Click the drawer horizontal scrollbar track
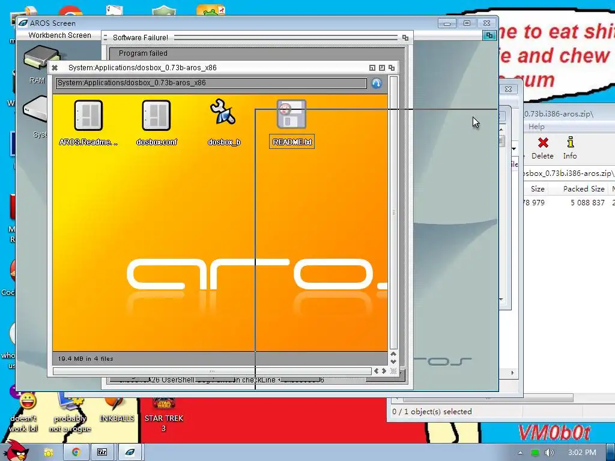The width and height of the screenshot is (615, 461). pos(212,371)
